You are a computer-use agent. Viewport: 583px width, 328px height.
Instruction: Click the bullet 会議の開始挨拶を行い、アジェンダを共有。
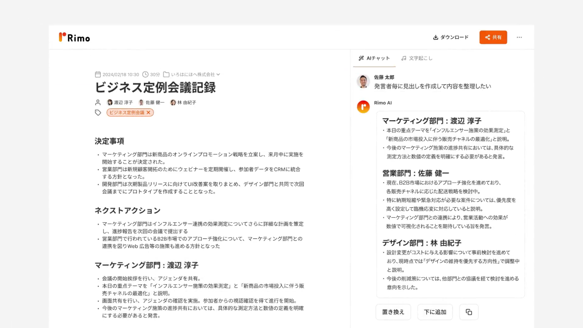click(151, 278)
